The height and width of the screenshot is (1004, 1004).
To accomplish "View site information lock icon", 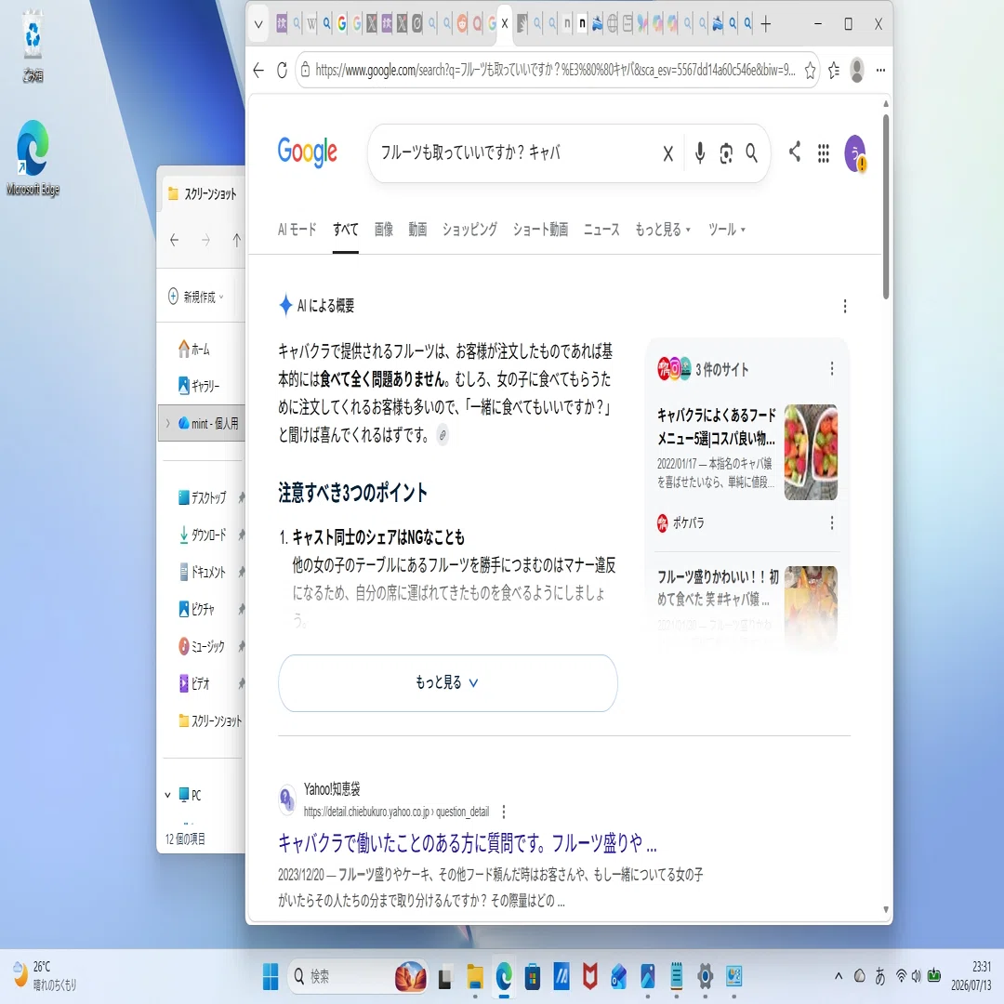I will 306,70.
